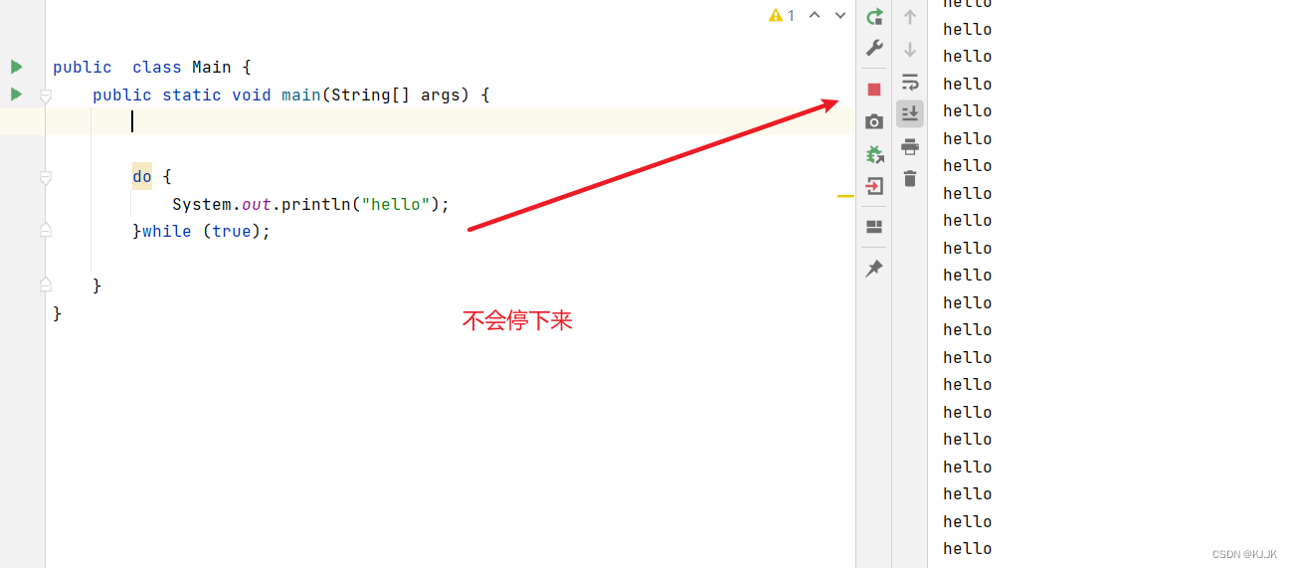
Task: Run the main method from gutter
Action: point(16,95)
